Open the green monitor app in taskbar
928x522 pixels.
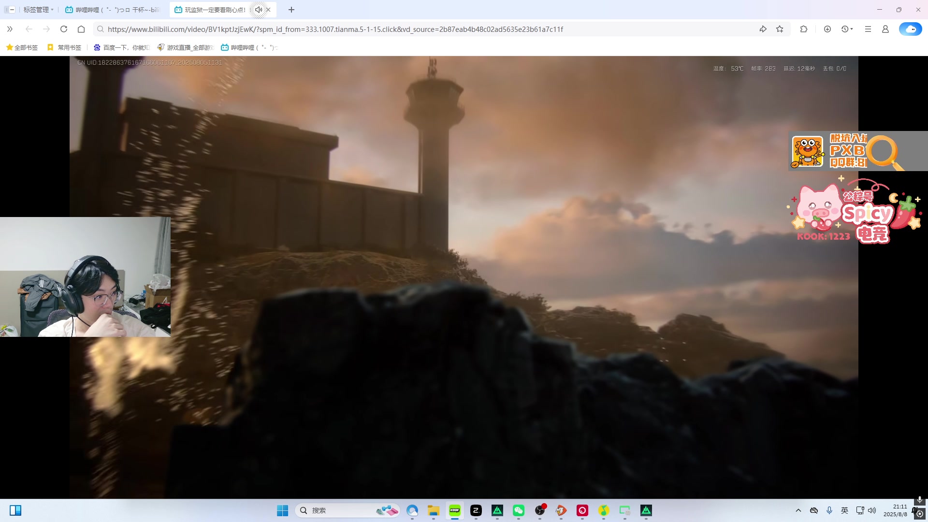pos(625,510)
